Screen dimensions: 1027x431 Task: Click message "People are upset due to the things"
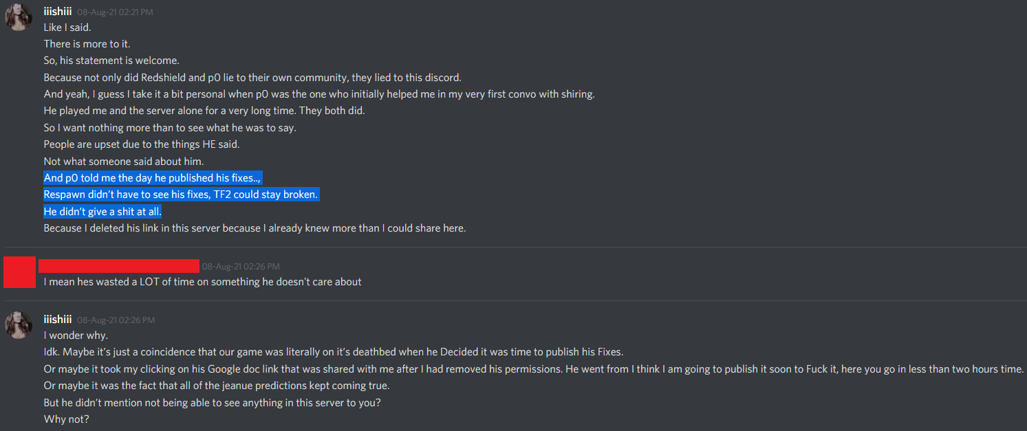click(x=141, y=144)
